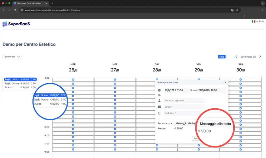Add a booking at 15:00 on MER 27/8
This screenshot has width=266, height=158.
[x=115, y=129]
